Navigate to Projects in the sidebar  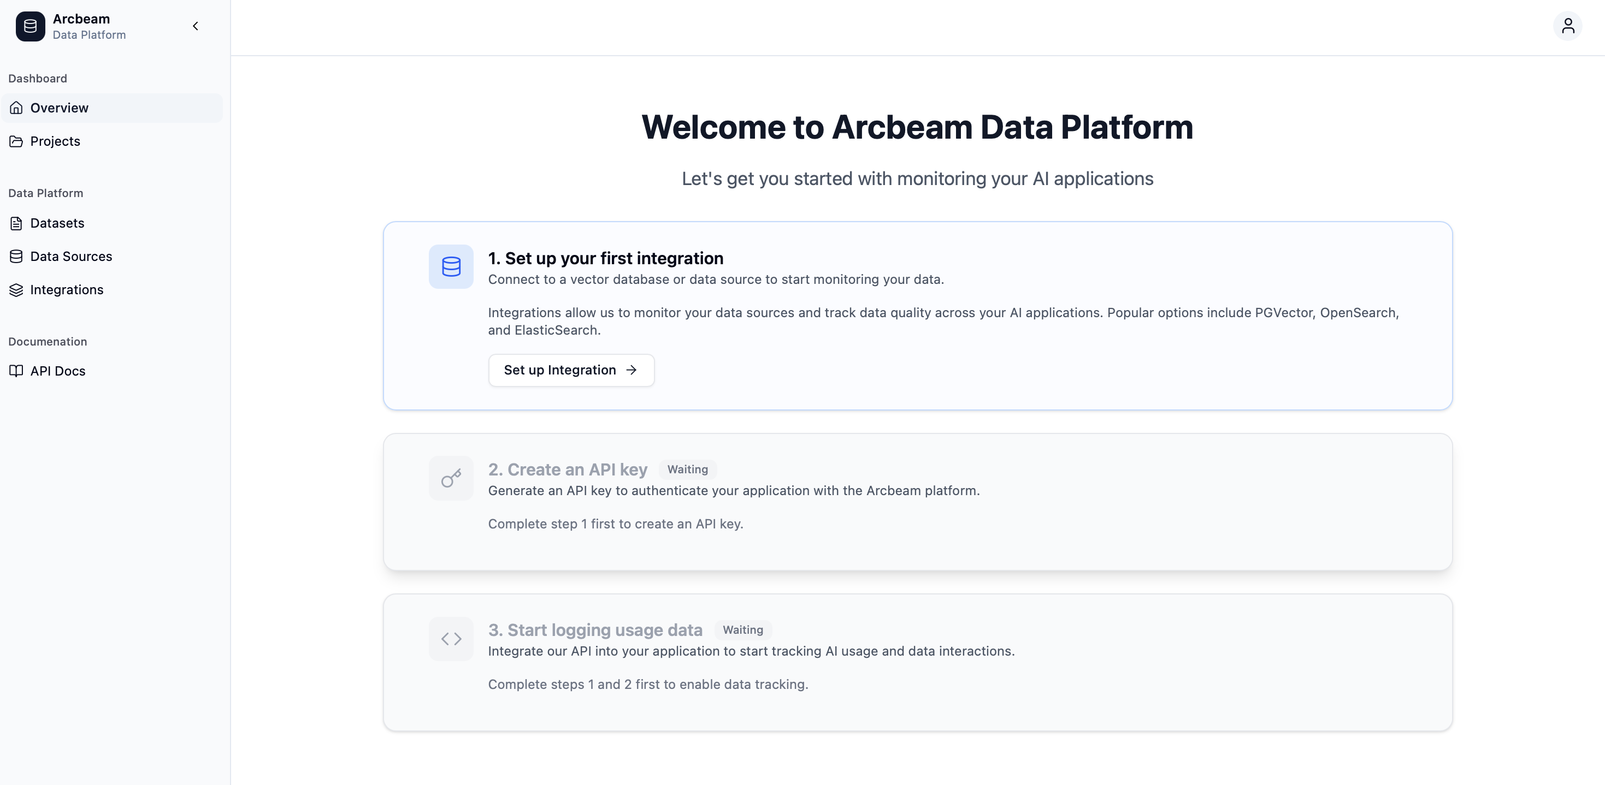55,141
